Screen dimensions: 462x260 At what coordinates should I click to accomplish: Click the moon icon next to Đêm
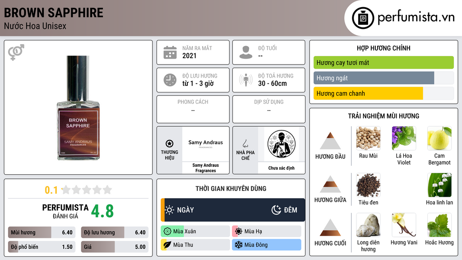[x=276, y=210]
